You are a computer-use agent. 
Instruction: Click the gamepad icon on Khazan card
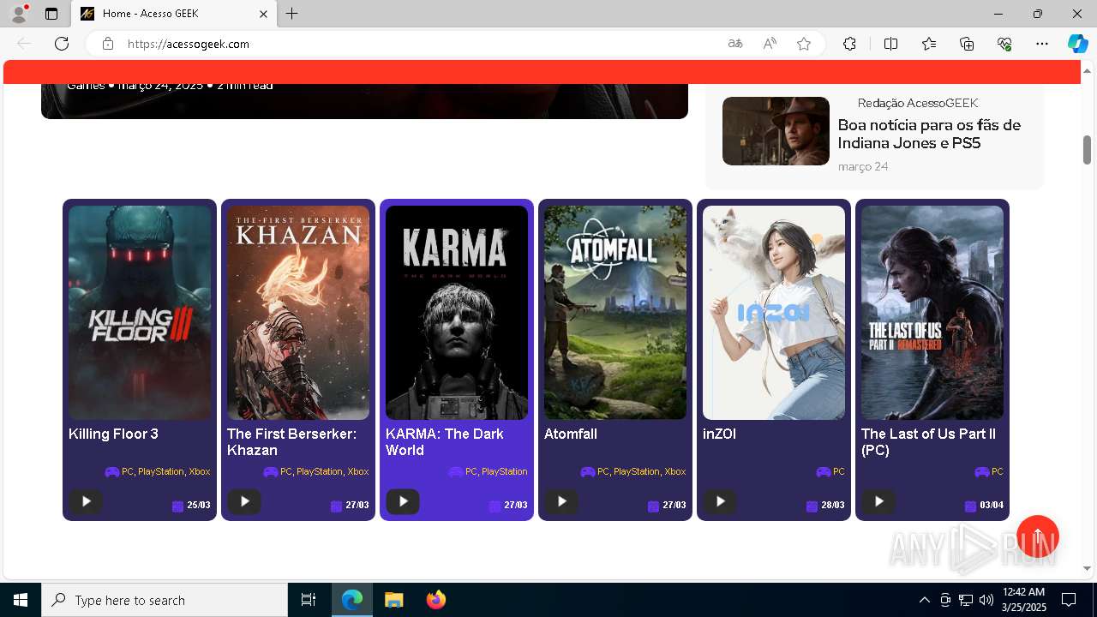tap(270, 471)
